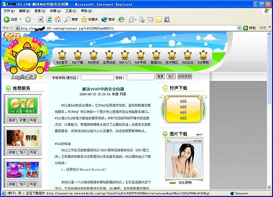Open the Media (媒体) toolbar button
Image resolution: width=273 pixels, height=197 pixels.
tap(108, 20)
